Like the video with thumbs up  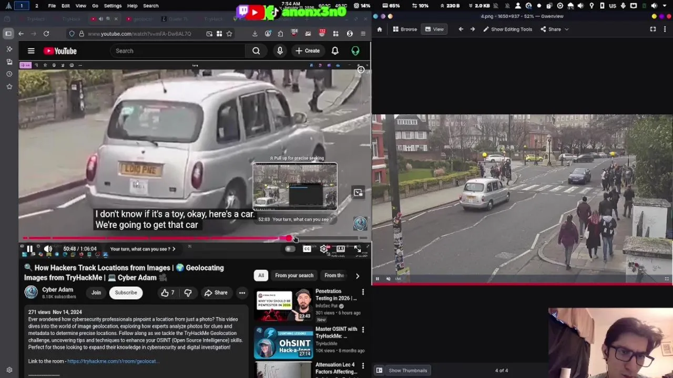pyautogui.click(x=168, y=293)
